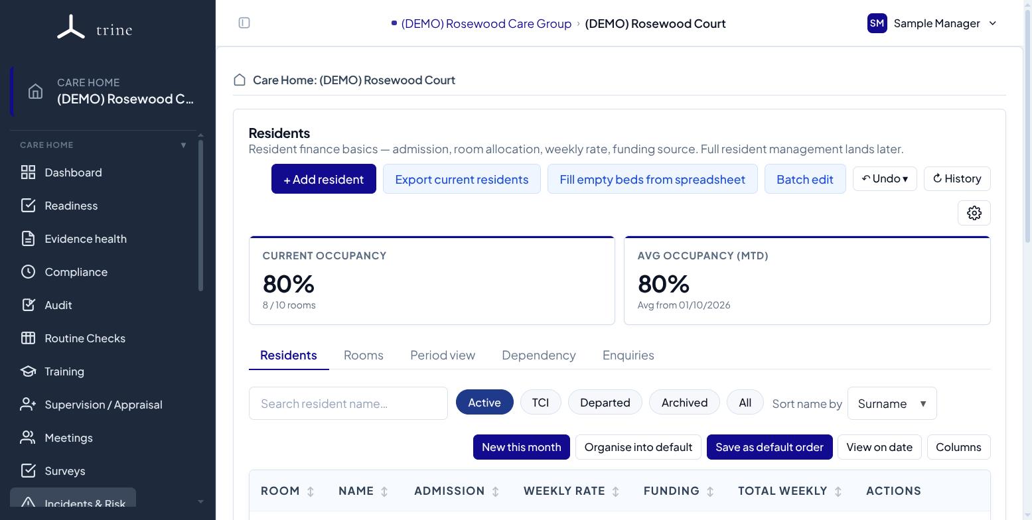Open the Undo dropdown

pos(885,178)
